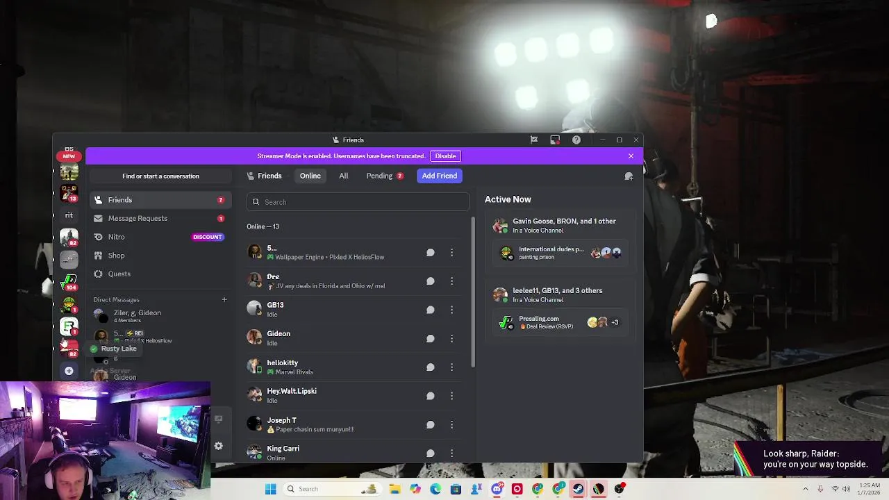Open New Group DM icon top right

click(x=629, y=176)
